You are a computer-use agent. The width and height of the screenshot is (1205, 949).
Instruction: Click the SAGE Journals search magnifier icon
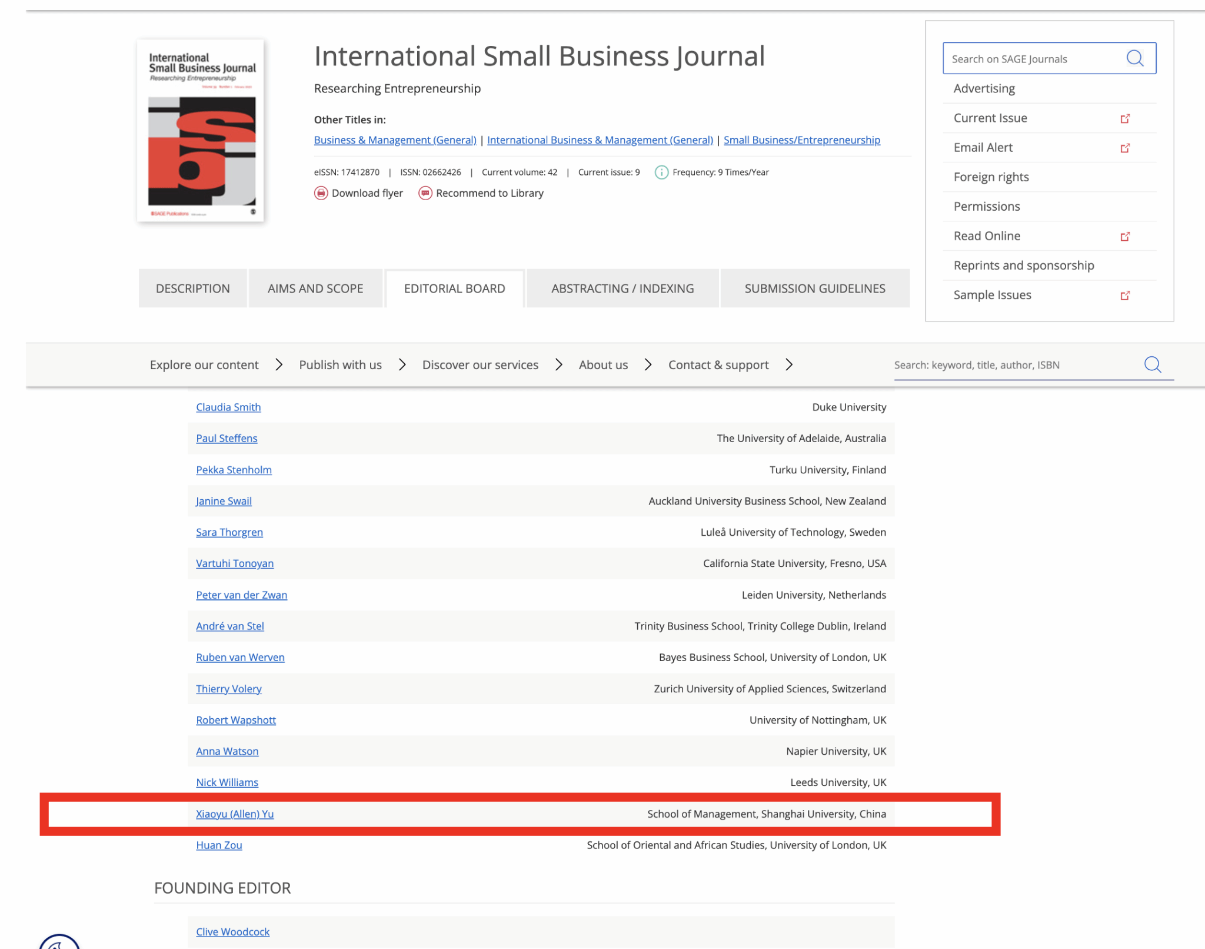(1134, 58)
